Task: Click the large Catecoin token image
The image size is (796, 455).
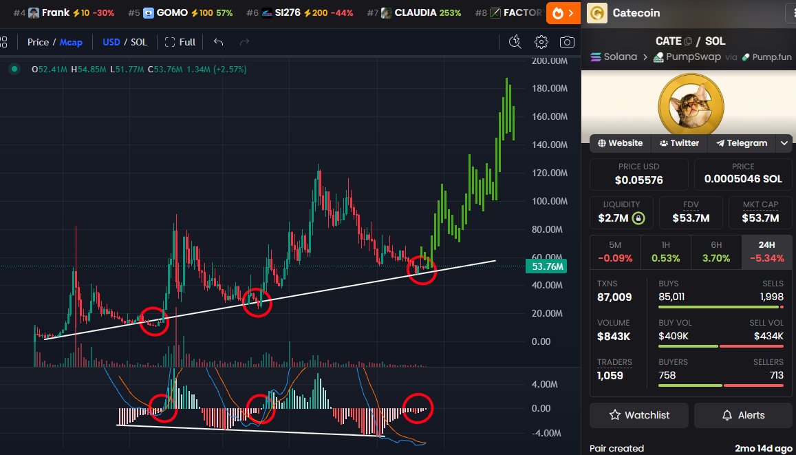Action: click(691, 105)
